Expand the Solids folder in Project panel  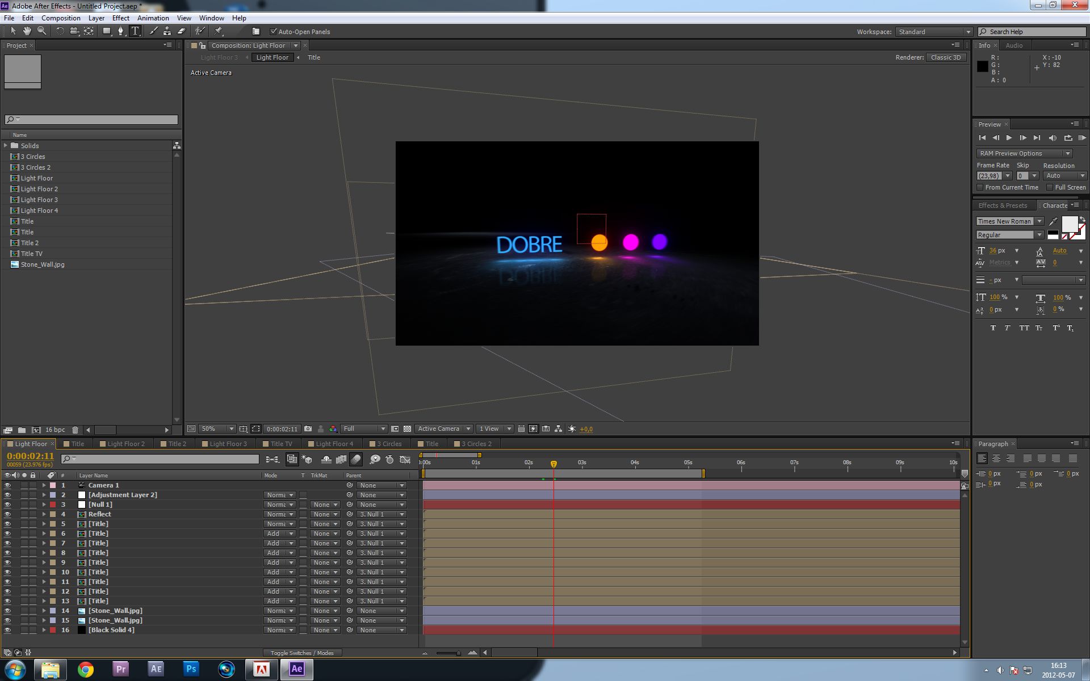pyautogui.click(x=6, y=146)
